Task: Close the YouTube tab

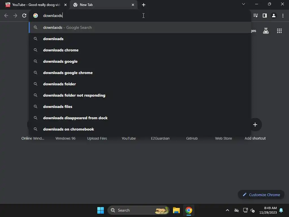Action: (65, 5)
